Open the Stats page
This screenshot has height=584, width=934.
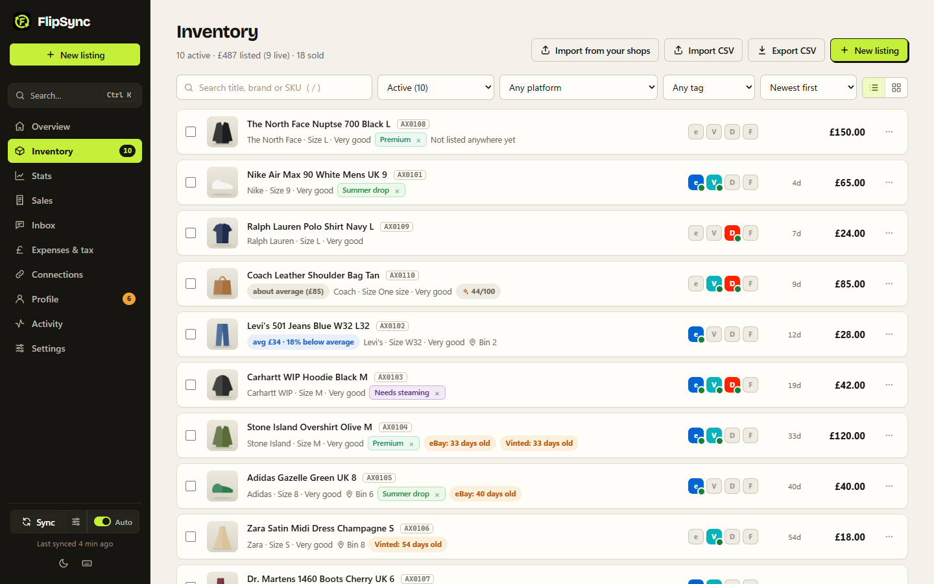tap(75, 176)
